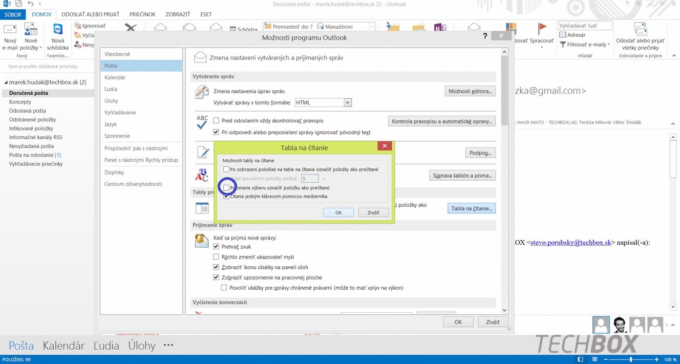Click the options dialog vertical scrollbar down arrow
680x364 pixels.
tap(505, 310)
